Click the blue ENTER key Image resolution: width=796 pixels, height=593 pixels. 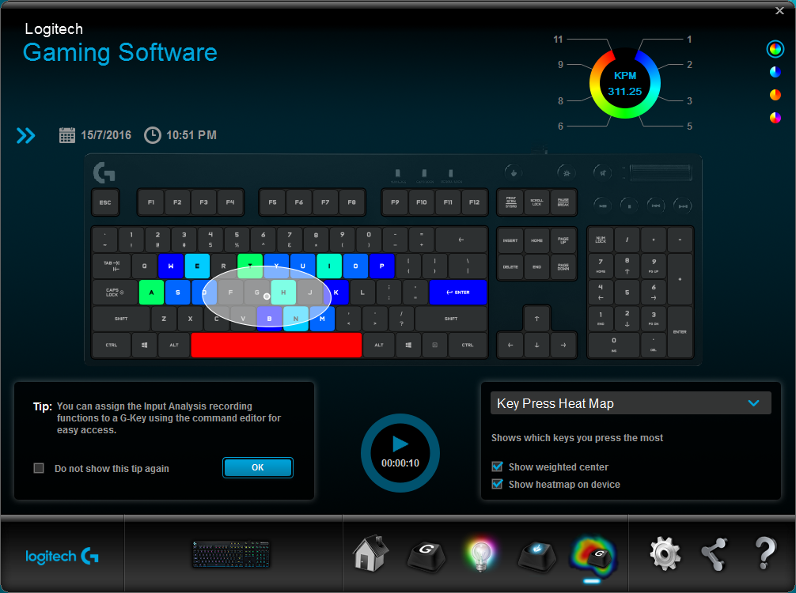[x=458, y=293]
